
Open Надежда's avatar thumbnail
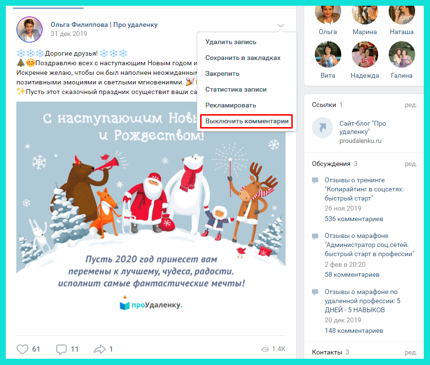click(365, 55)
